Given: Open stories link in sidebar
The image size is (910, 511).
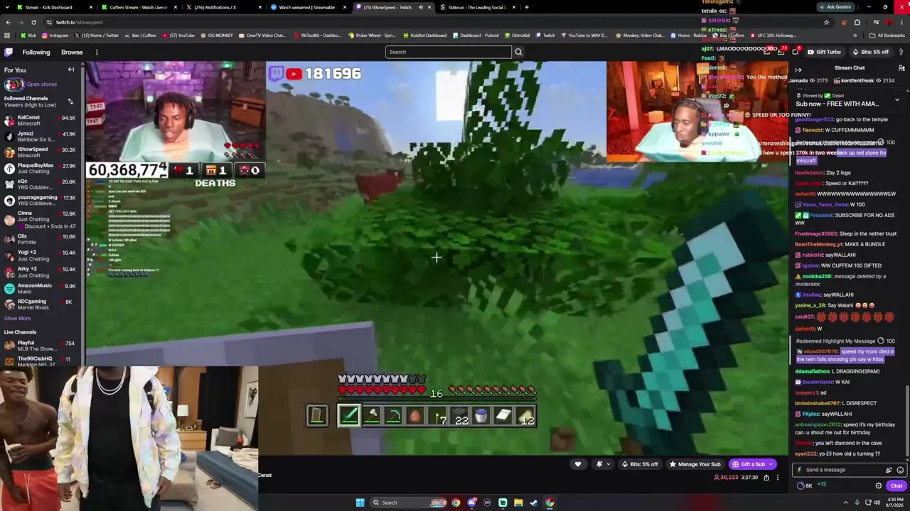Looking at the screenshot, I should [x=42, y=84].
